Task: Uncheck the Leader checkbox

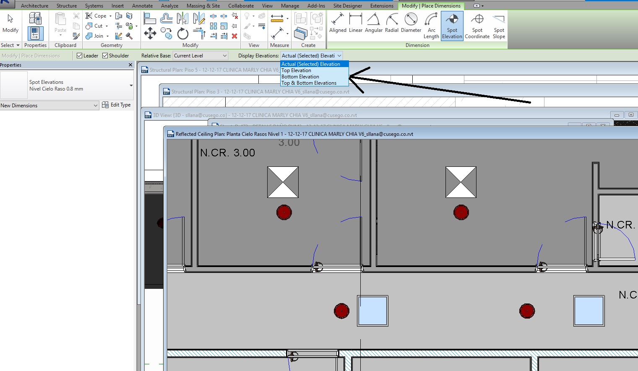Action: (79, 56)
